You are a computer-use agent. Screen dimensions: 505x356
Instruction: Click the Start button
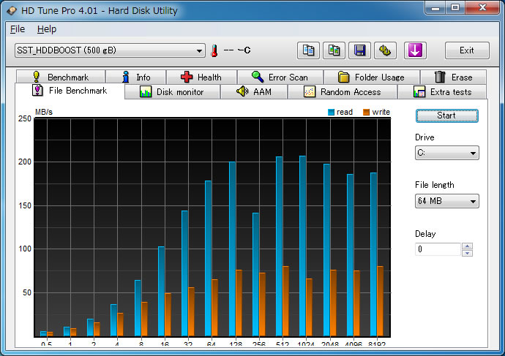click(446, 115)
